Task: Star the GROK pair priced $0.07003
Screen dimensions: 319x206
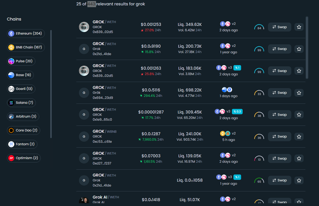Action: pos(299,158)
